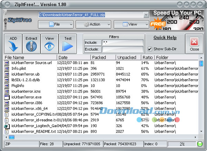207x151 pixels.
Task: Open the Quick Help link
Action: [x=165, y=38]
